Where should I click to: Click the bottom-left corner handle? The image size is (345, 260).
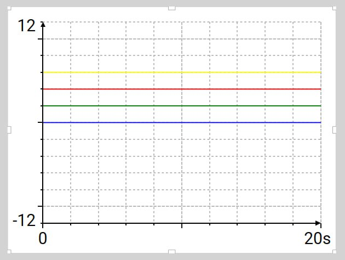(9, 252)
